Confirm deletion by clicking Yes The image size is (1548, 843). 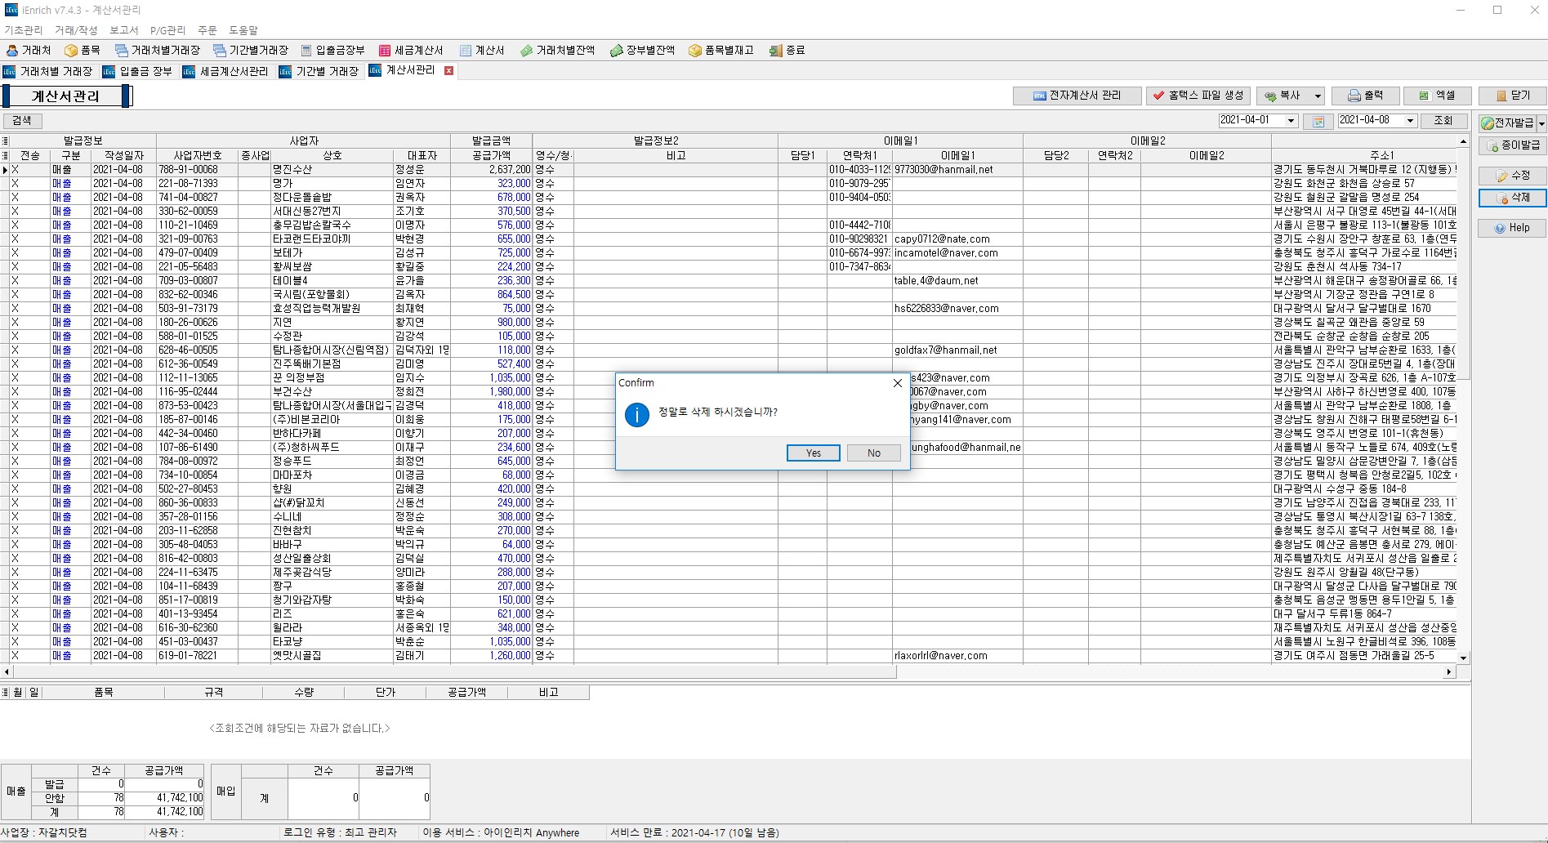click(x=813, y=453)
